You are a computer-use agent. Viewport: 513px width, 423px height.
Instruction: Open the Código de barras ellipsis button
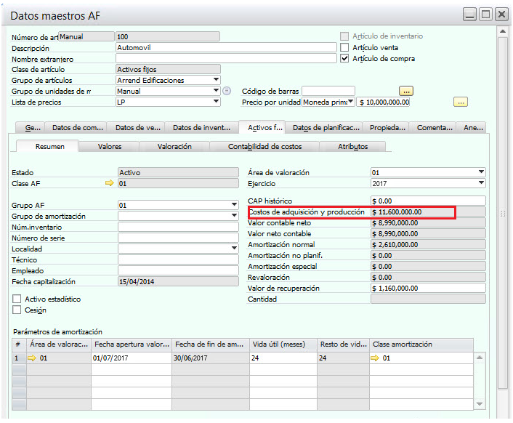[x=406, y=91]
